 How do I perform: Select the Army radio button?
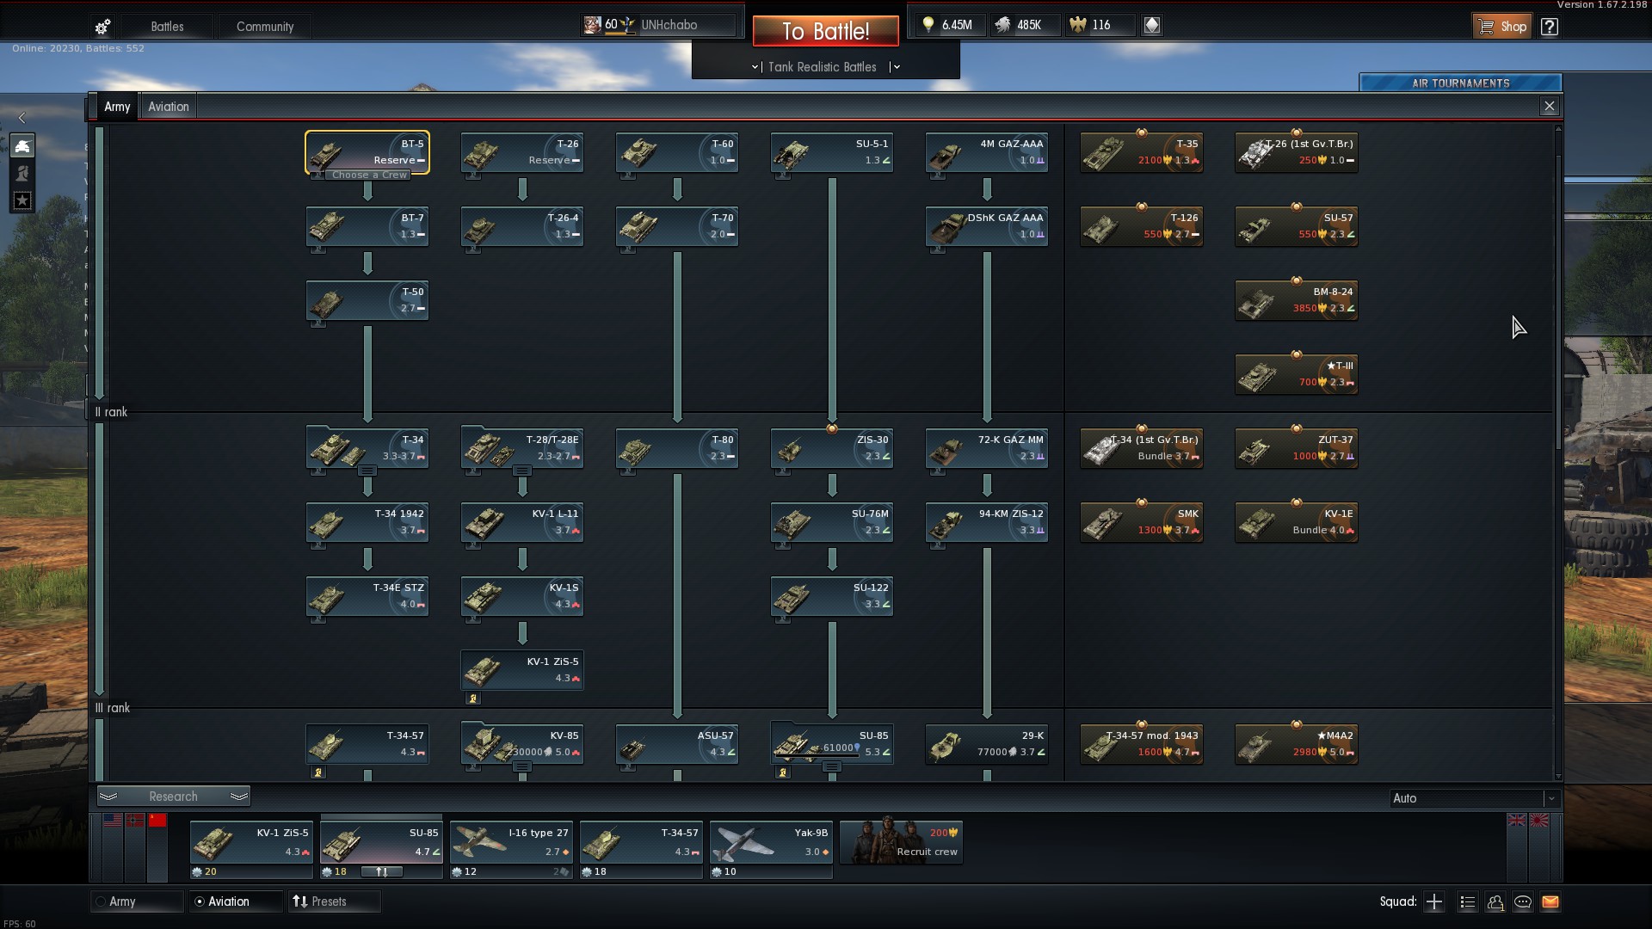click(102, 901)
